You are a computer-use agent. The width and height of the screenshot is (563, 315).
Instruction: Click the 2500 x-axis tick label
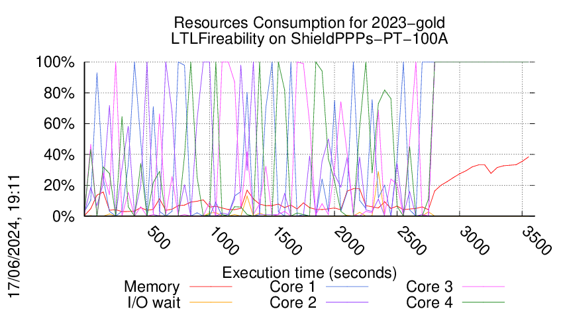(x=411, y=241)
